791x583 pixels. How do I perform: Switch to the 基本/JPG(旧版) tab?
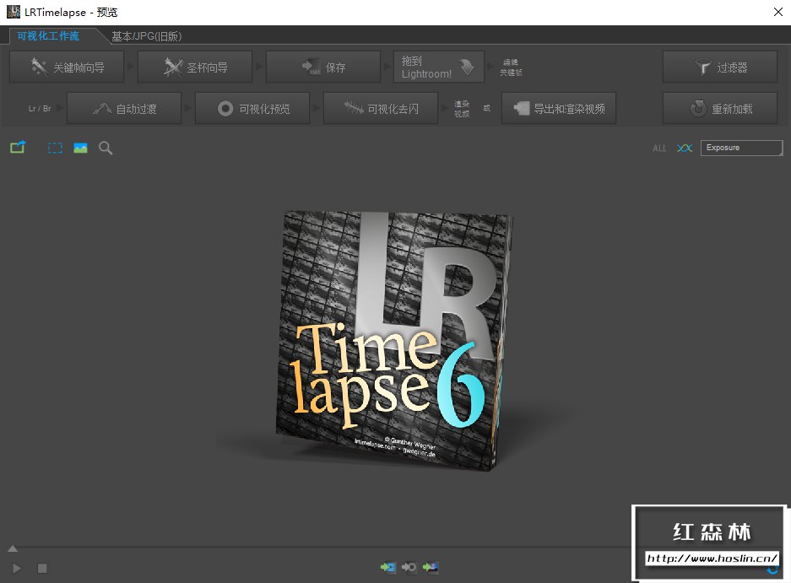click(146, 36)
